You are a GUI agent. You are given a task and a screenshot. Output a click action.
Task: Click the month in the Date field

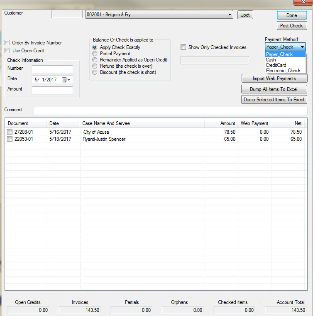click(36, 80)
